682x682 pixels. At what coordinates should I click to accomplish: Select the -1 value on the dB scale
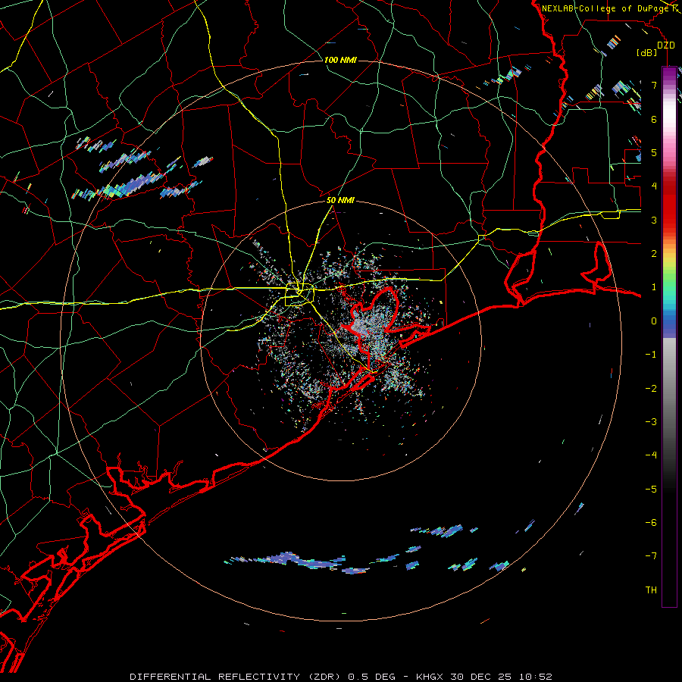[x=651, y=355]
